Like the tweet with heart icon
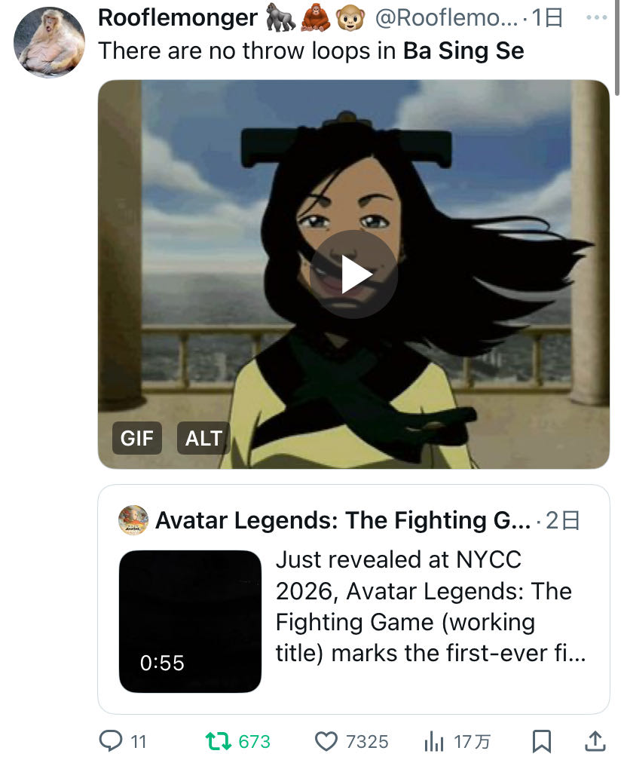 point(326,741)
